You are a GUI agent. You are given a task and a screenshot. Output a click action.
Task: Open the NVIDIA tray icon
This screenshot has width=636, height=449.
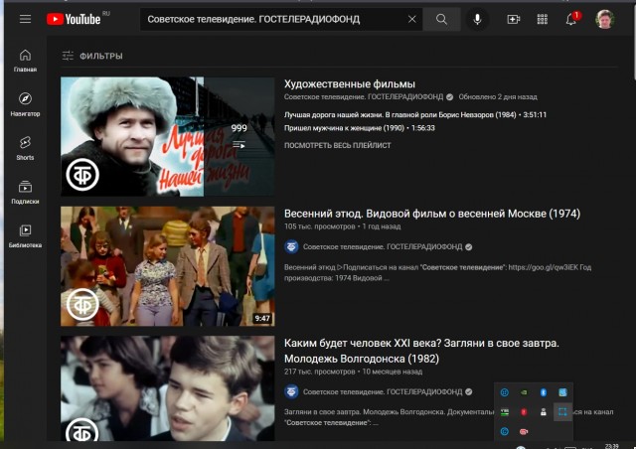pos(524,392)
